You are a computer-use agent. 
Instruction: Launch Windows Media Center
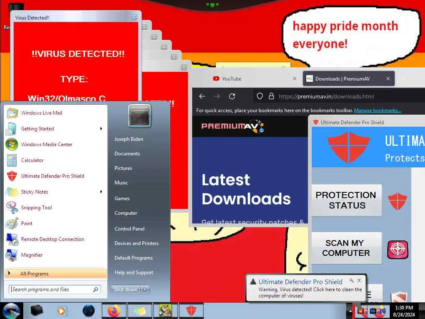[x=56, y=144]
